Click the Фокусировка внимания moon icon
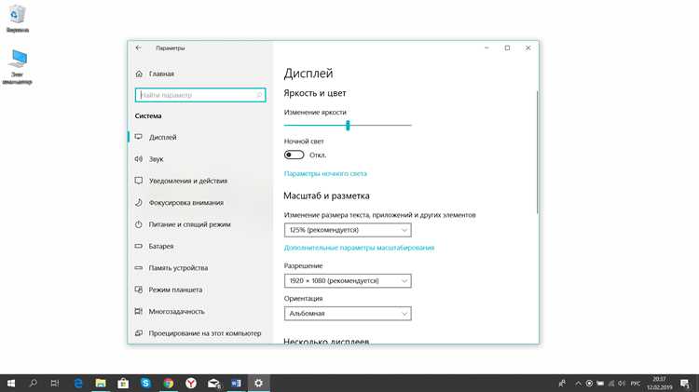 pos(139,202)
